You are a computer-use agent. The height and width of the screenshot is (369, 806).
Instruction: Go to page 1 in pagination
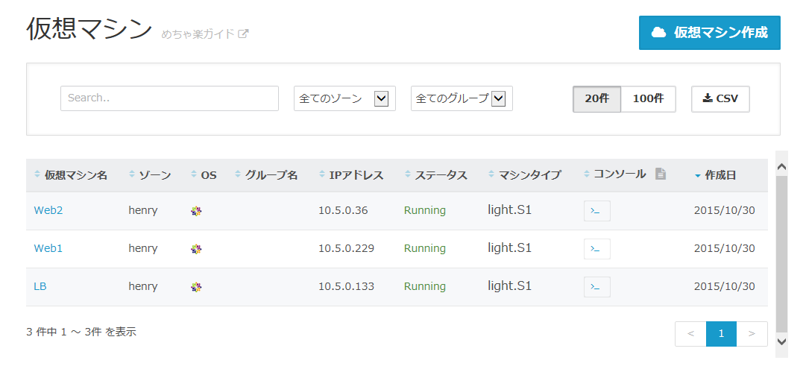pos(721,334)
